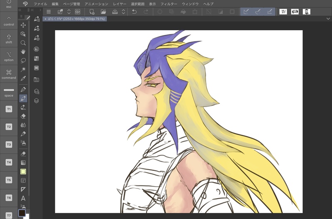Open a file with folder icon
This screenshot has height=219, width=332.
click(103, 12)
